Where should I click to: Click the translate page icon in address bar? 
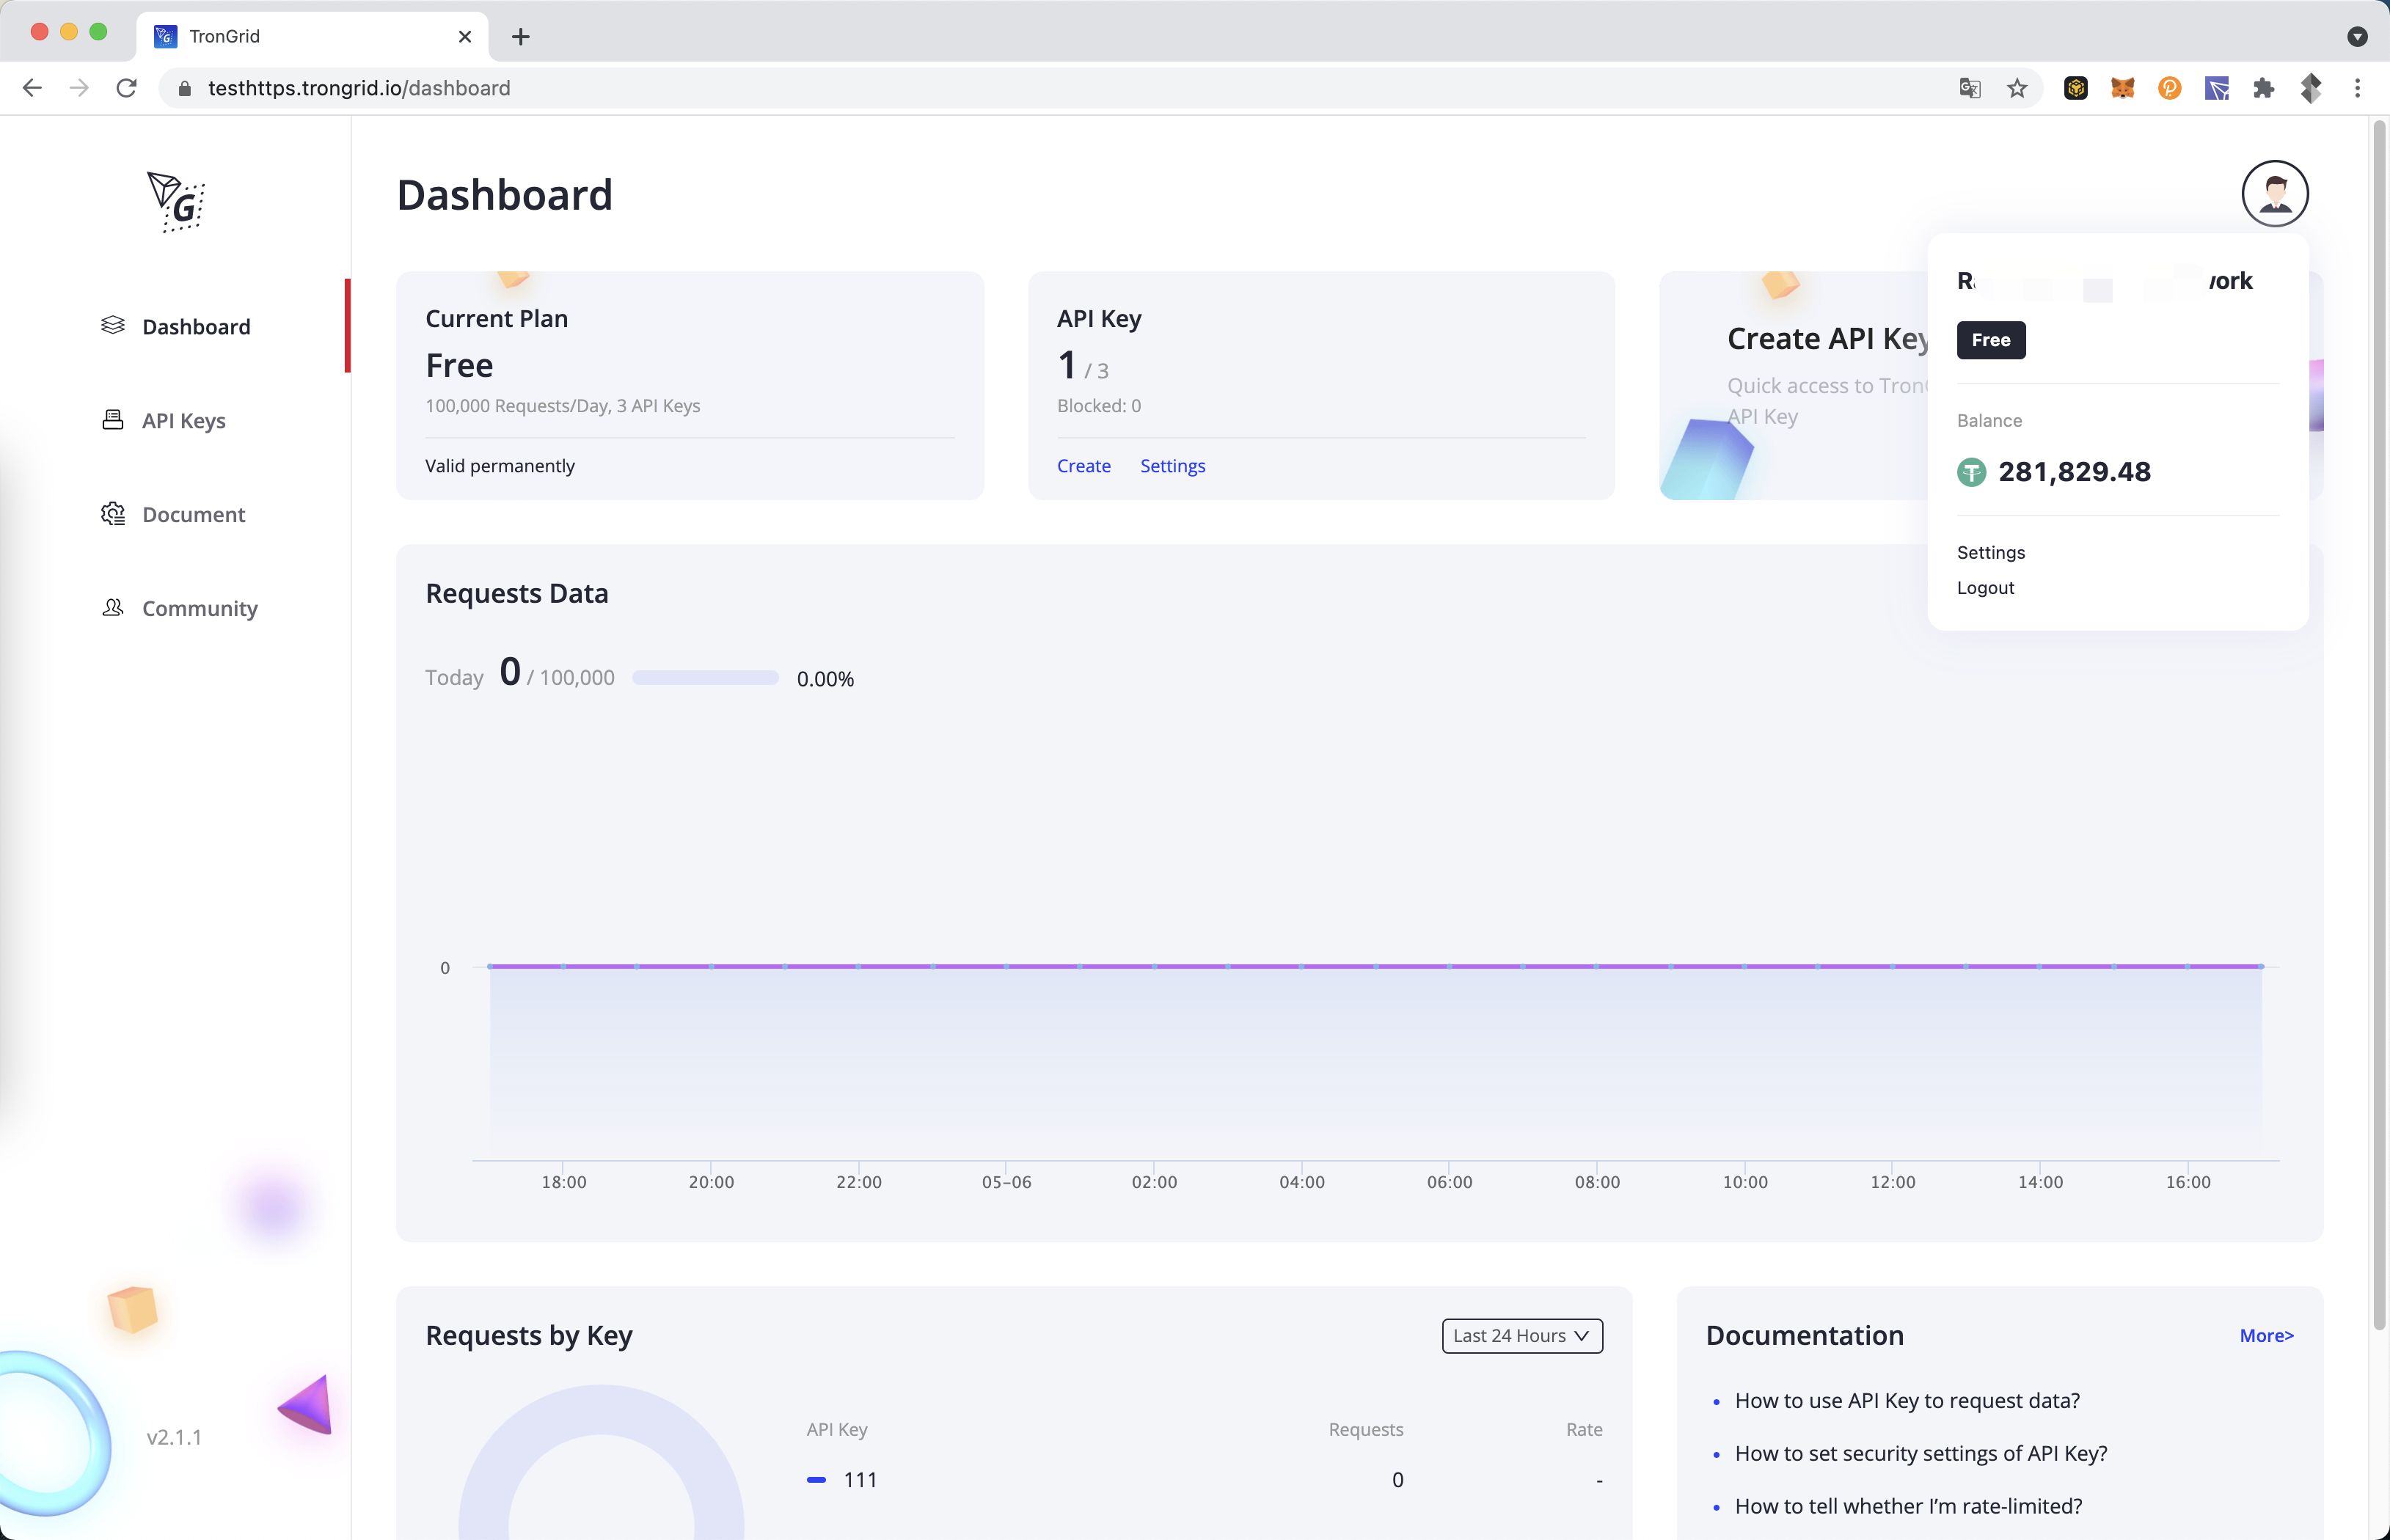coord(1969,89)
